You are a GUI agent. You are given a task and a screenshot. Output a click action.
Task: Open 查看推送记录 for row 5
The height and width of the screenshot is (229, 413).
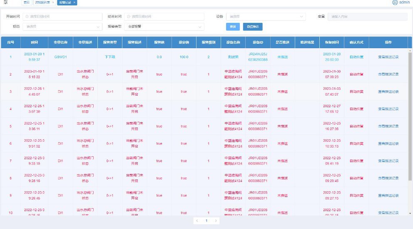point(388,126)
